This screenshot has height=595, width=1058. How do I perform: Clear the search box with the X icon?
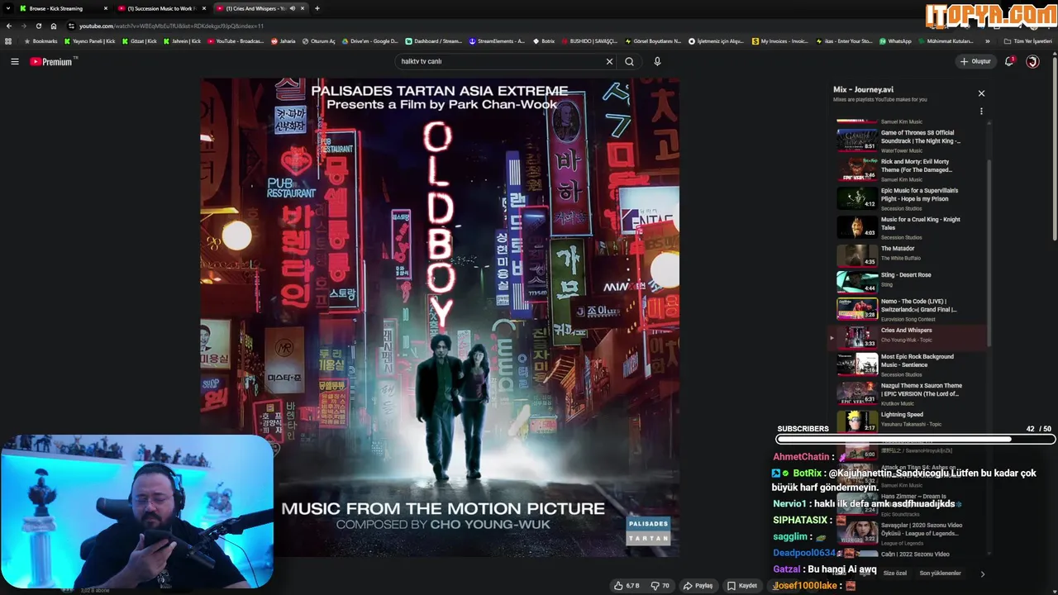[609, 61]
